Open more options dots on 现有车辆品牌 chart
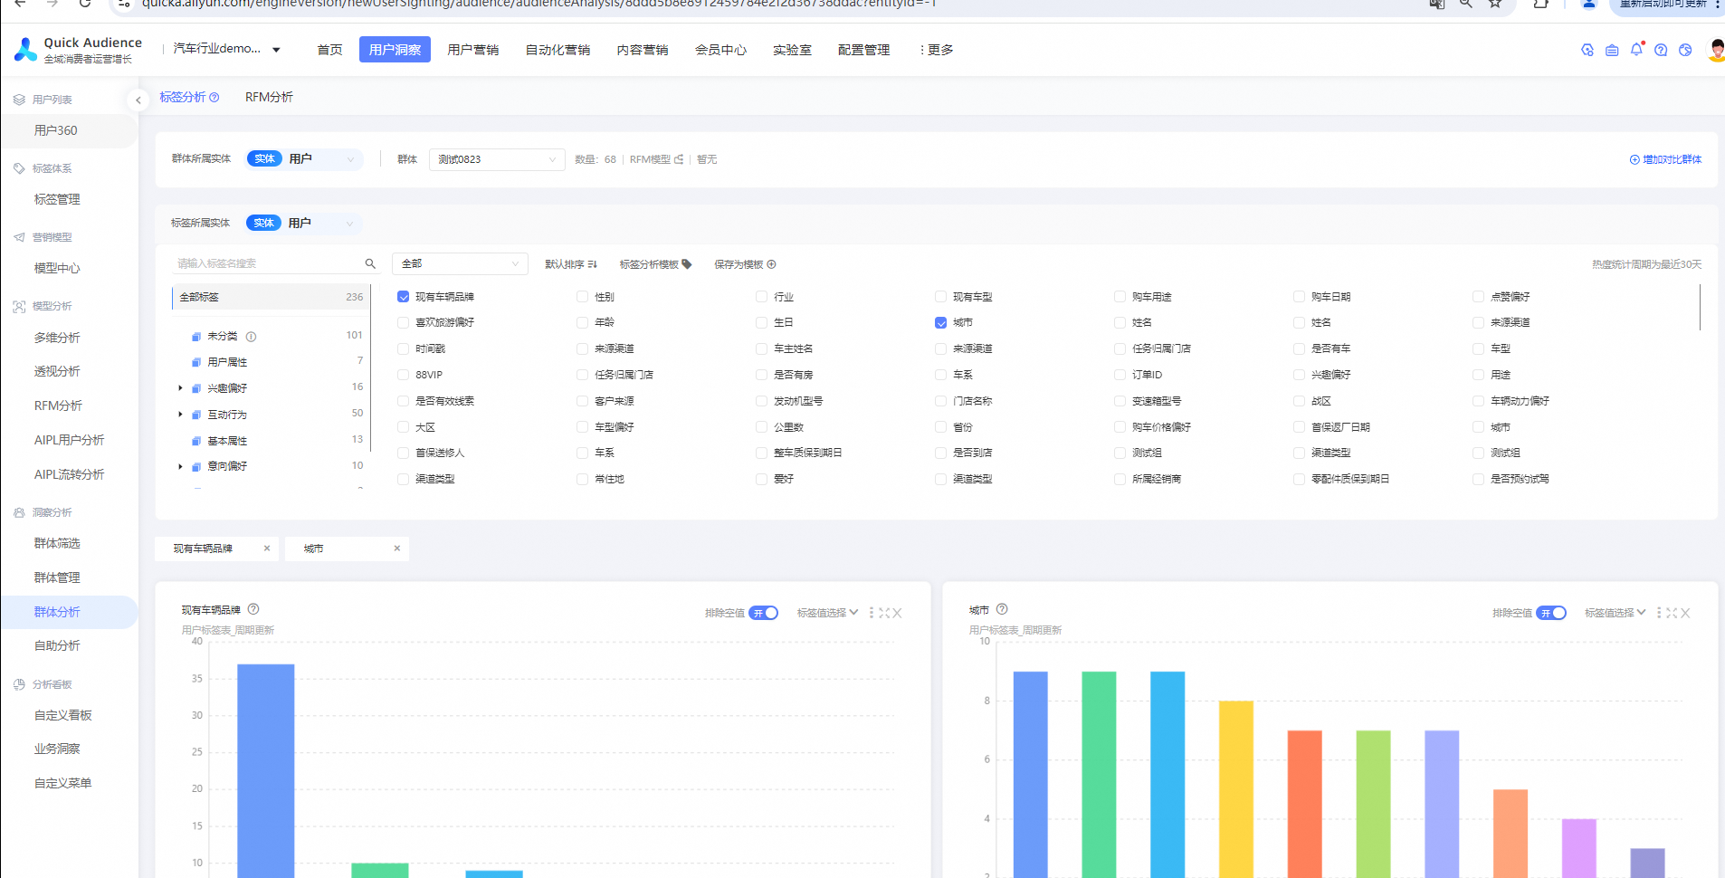 pyautogui.click(x=872, y=613)
